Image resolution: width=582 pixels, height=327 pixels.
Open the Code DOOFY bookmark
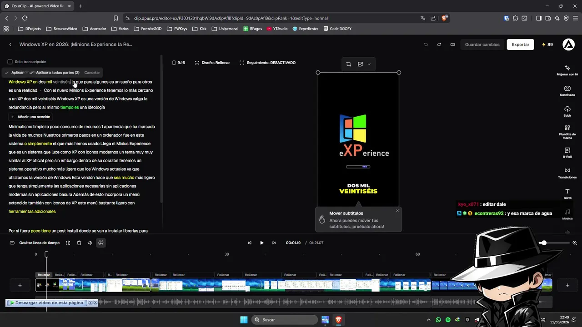[x=337, y=29]
